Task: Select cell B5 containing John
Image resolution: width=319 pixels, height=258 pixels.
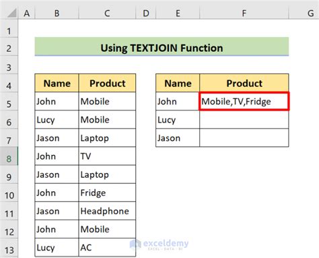Action: (57, 101)
